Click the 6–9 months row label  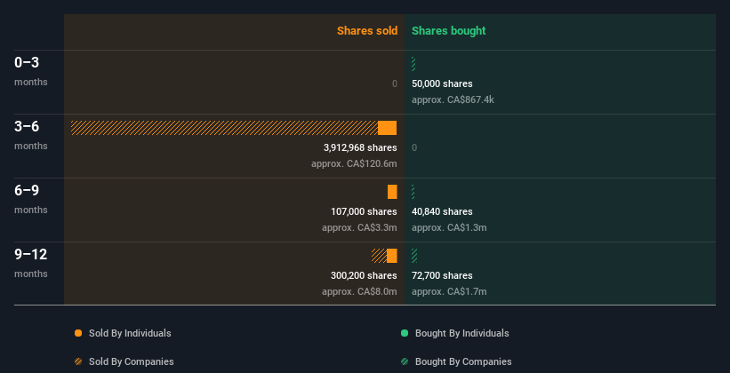[31, 199]
